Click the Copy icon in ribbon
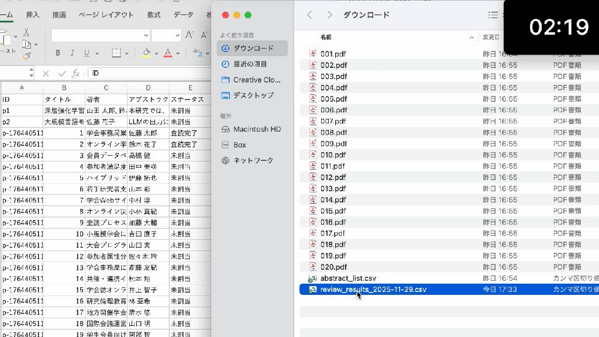Screen dimensions: 599x337 pyautogui.click(x=27, y=44)
